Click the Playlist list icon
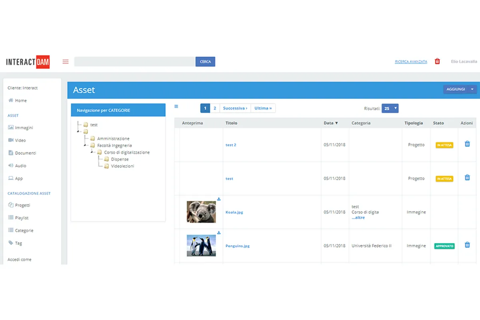The height and width of the screenshot is (320, 480). click(11, 218)
